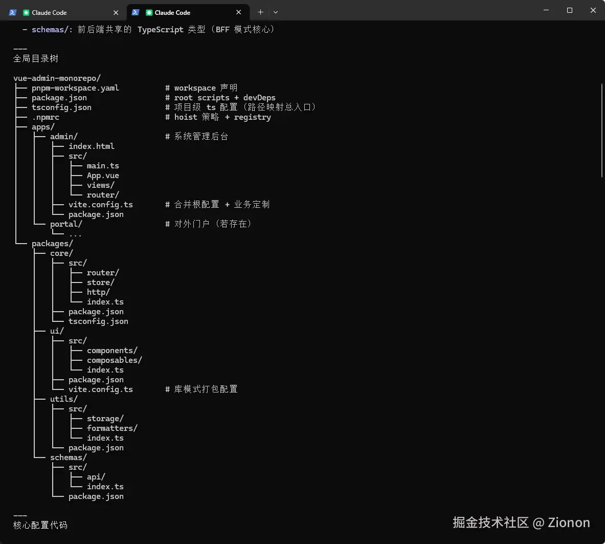The width and height of the screenshot is (605, 544).
Task: Click the 'utils/' directory line
Action: click(x=63, y=399)
